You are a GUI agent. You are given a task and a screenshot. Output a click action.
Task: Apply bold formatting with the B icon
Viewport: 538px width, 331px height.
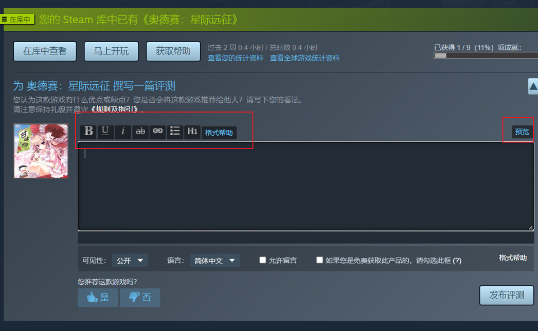coord(88,132)
